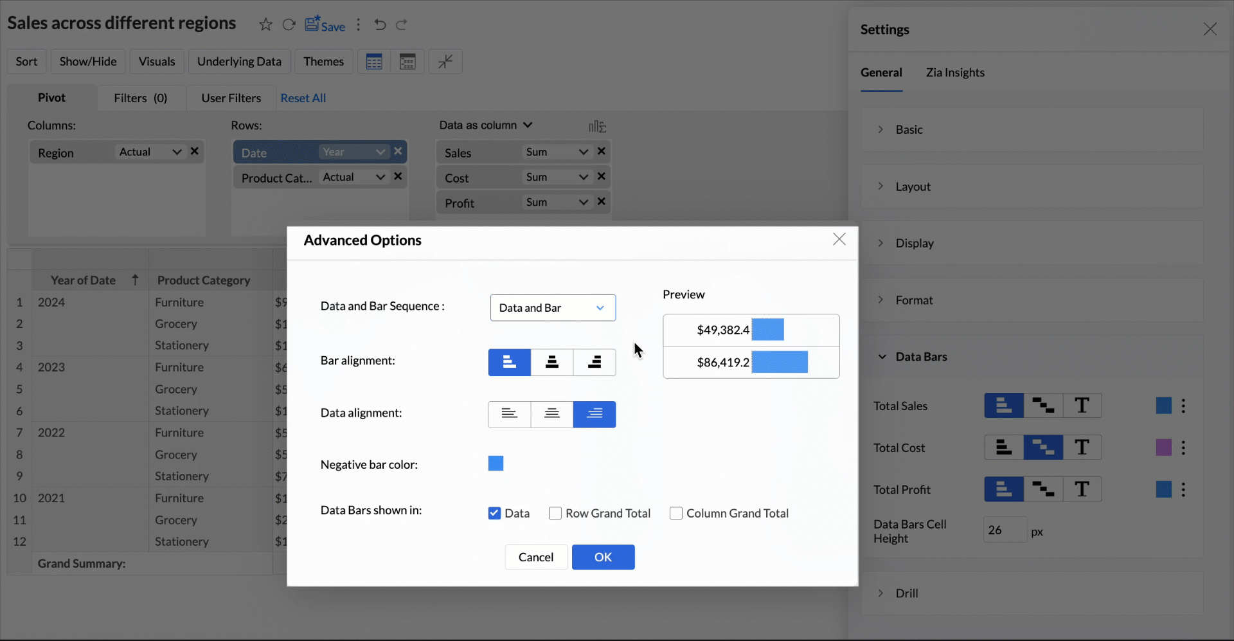Remove Product Category from Rows
Screen dimensions: 1234x641
coord(398,177)
